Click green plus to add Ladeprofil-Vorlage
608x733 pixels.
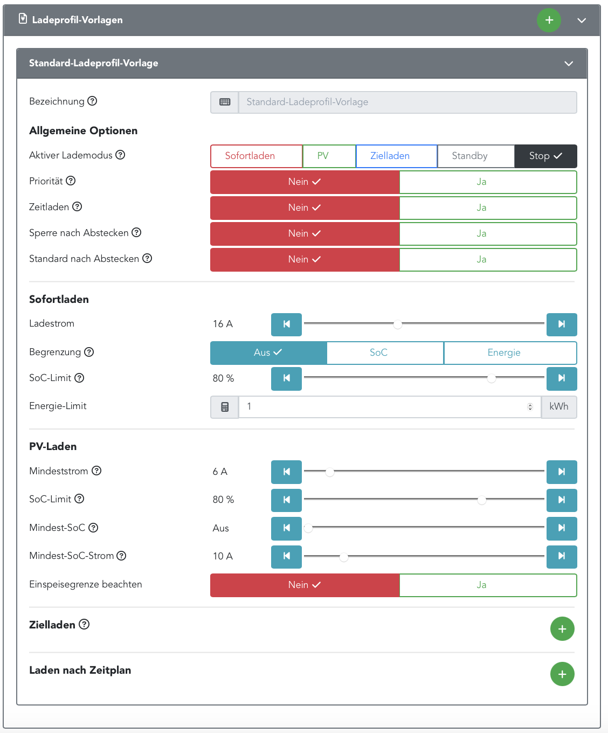pyautogui.click(x=549, y=20)
